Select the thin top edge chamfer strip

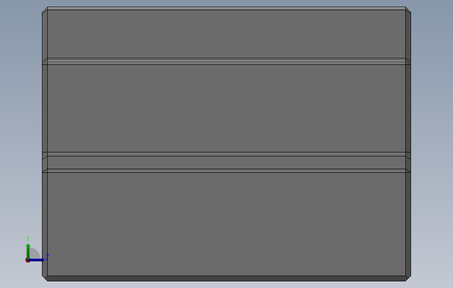tap(226, 8)
